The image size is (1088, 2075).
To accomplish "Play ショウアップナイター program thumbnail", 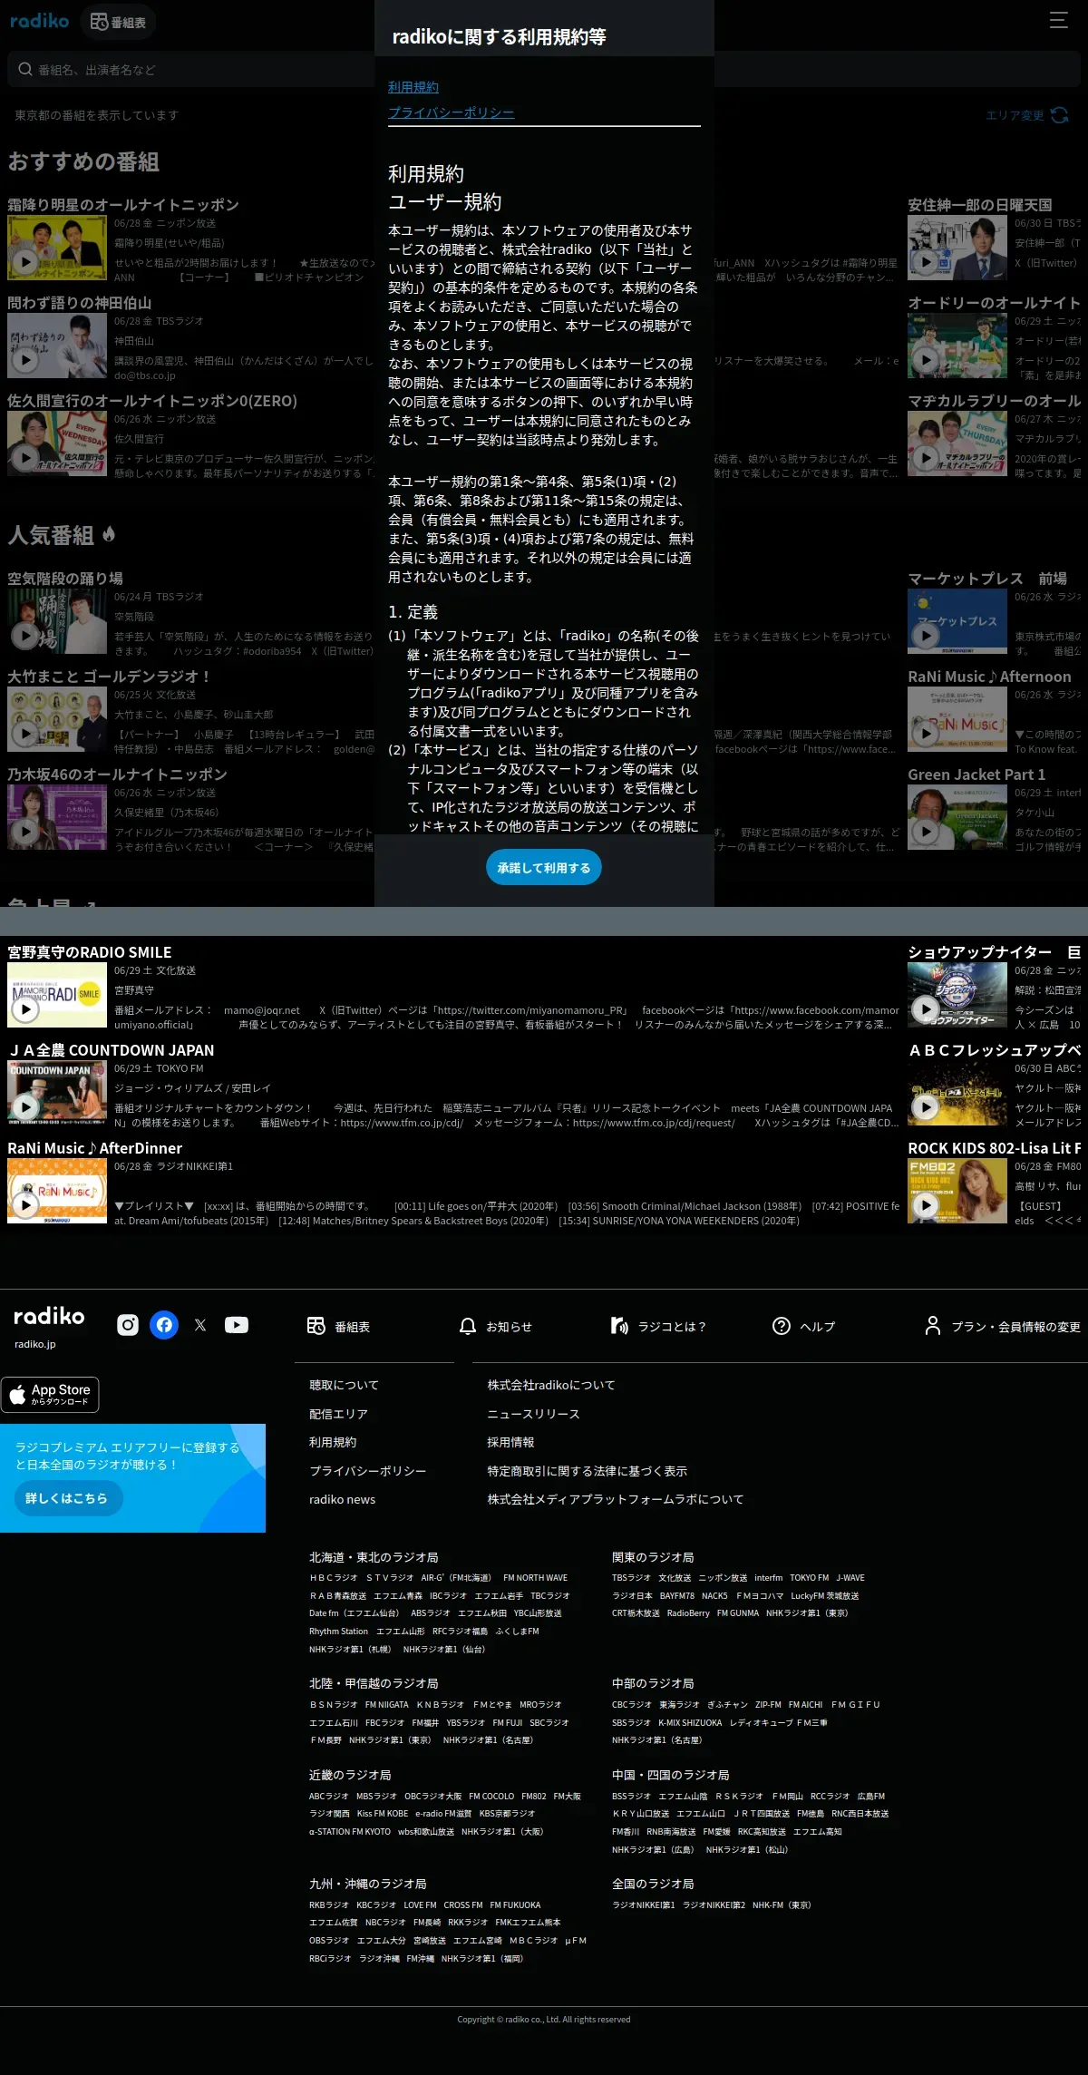I will tap(957, 995).
